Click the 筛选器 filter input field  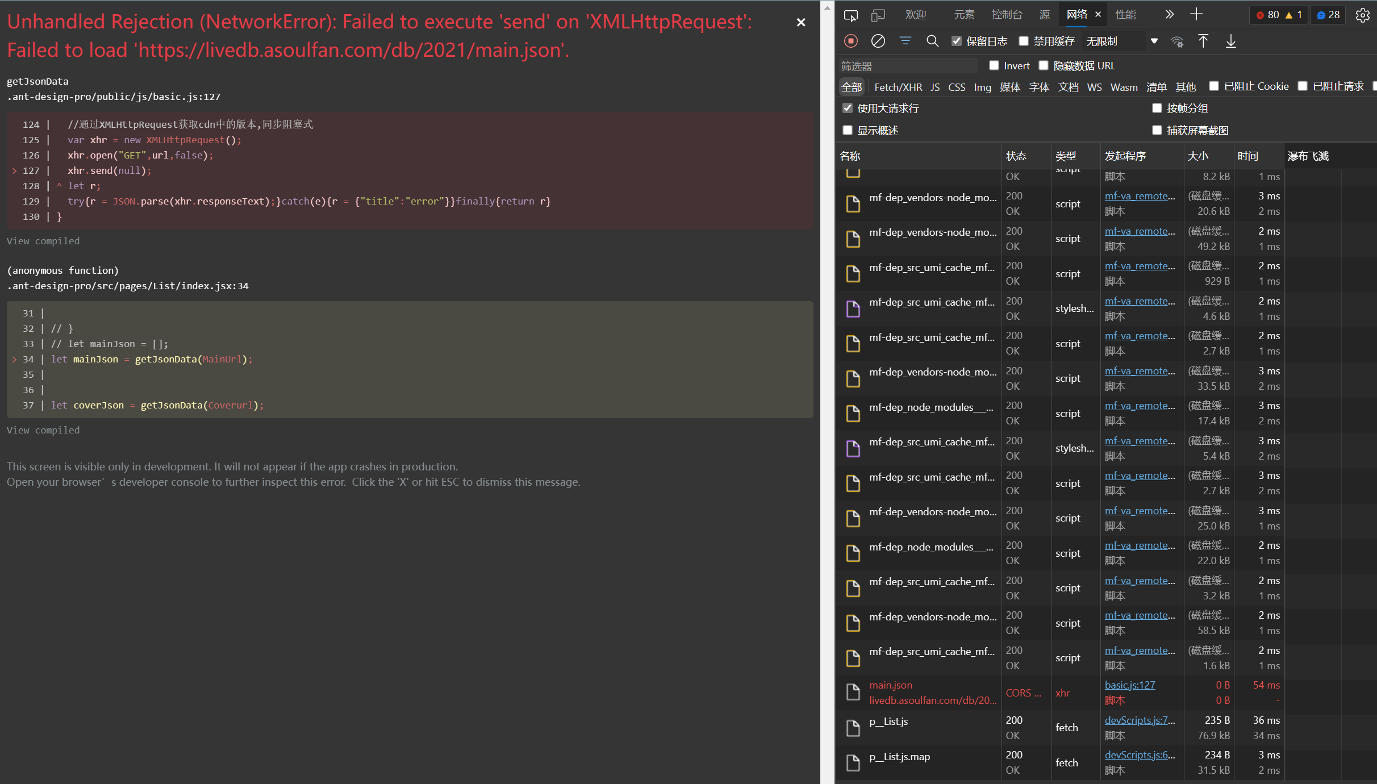point(907,65)
